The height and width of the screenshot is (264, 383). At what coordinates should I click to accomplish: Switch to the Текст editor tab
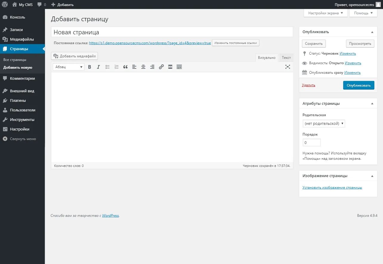286,58
